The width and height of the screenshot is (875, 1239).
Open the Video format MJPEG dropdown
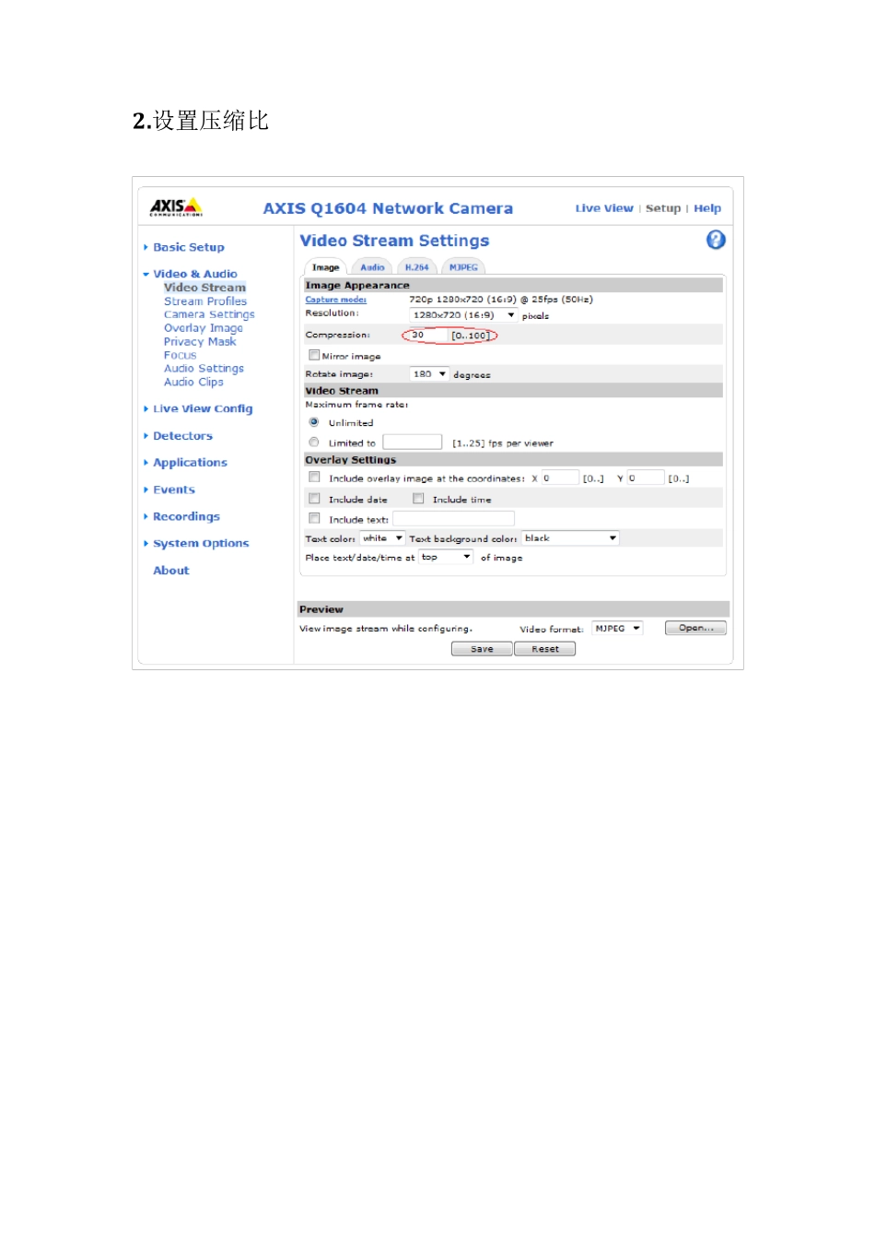click(617, 629)
